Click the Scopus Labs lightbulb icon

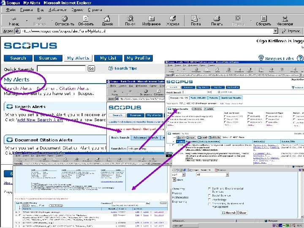(261, 58)
